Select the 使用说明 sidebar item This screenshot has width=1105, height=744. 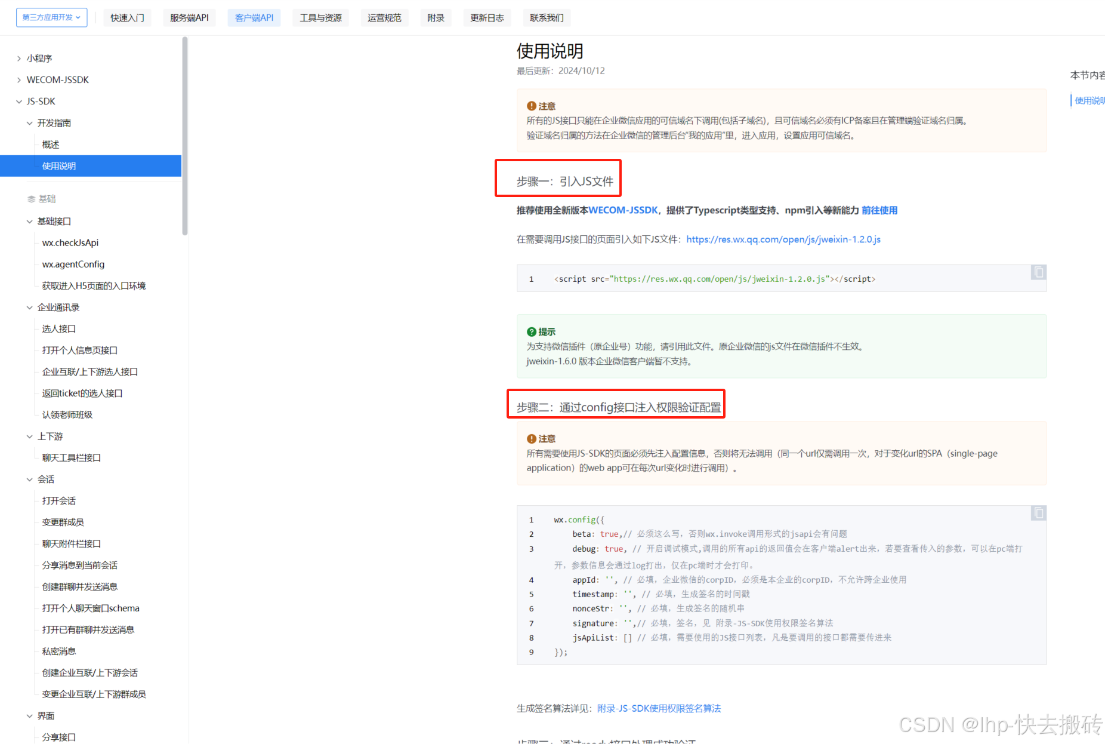[x=91, y=166]
